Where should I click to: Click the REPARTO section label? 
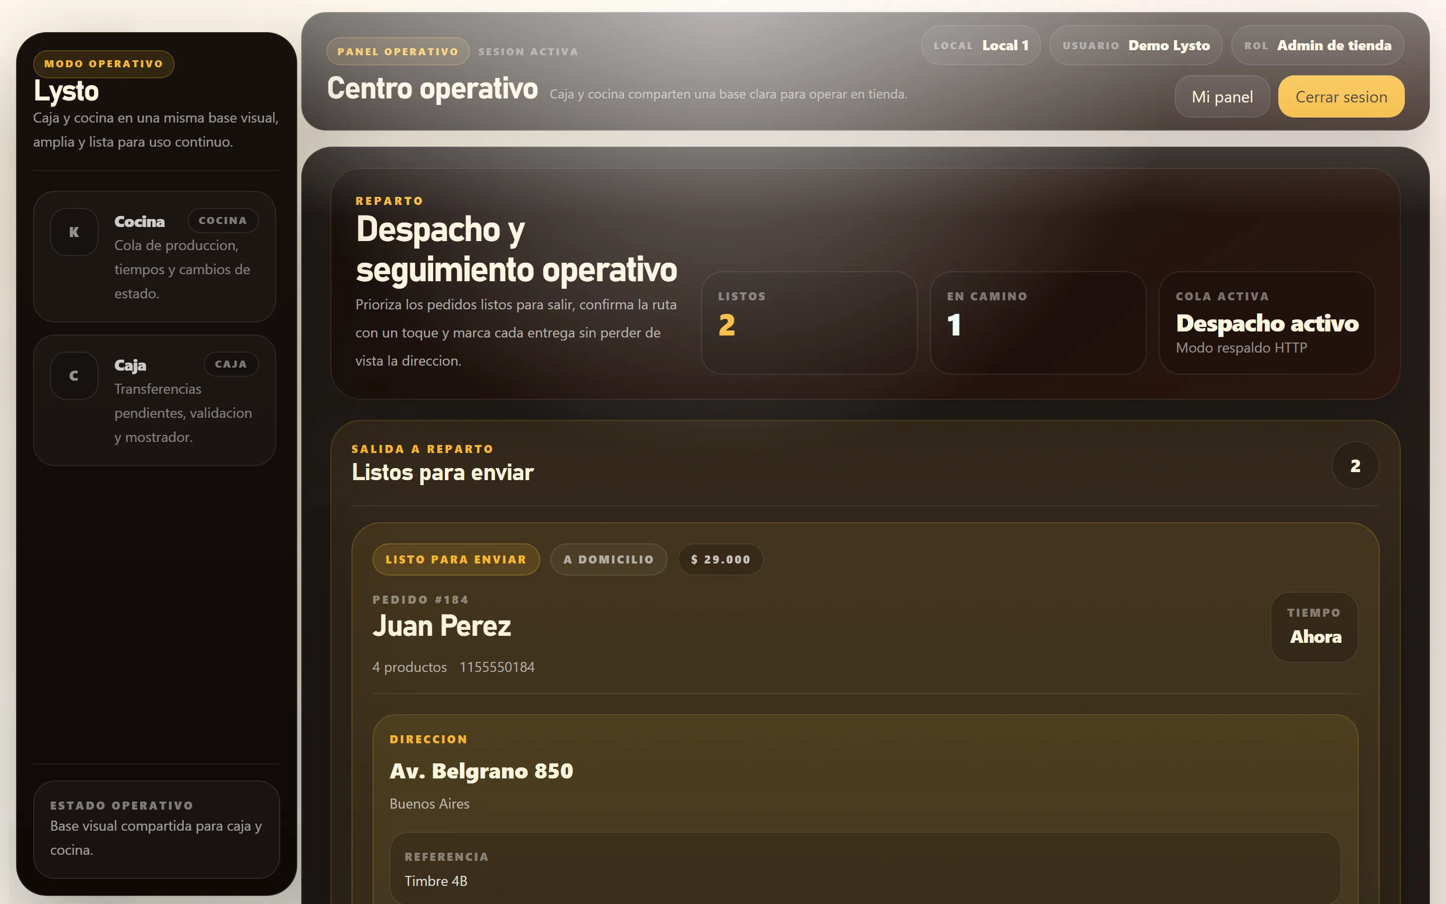(390, 201)
